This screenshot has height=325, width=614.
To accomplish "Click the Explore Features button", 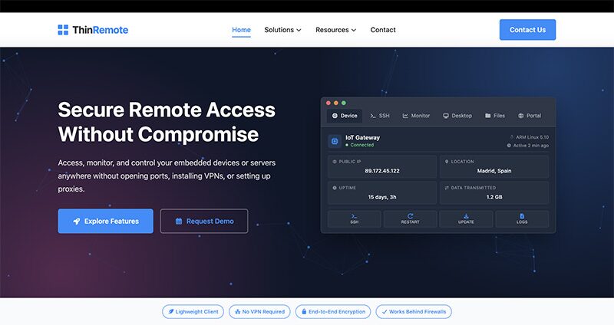I will (x=106, y=221).
